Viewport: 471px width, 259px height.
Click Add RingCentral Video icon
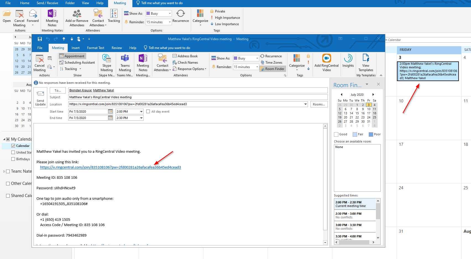point(326,63)
